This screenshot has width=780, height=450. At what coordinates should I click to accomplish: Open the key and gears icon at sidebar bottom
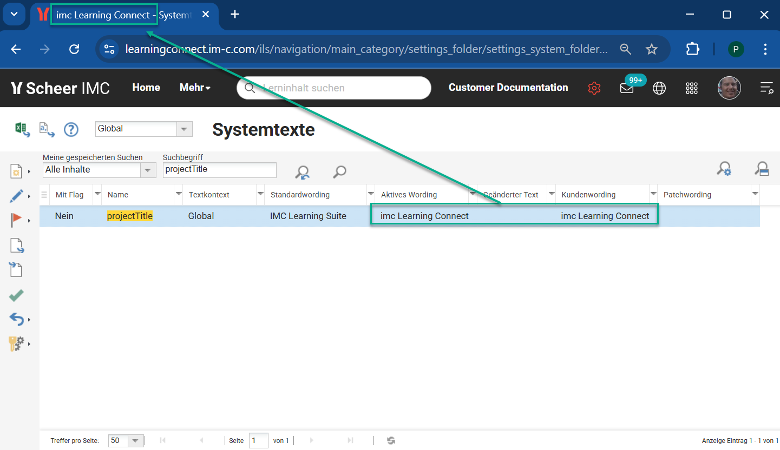tap(16, 343)
